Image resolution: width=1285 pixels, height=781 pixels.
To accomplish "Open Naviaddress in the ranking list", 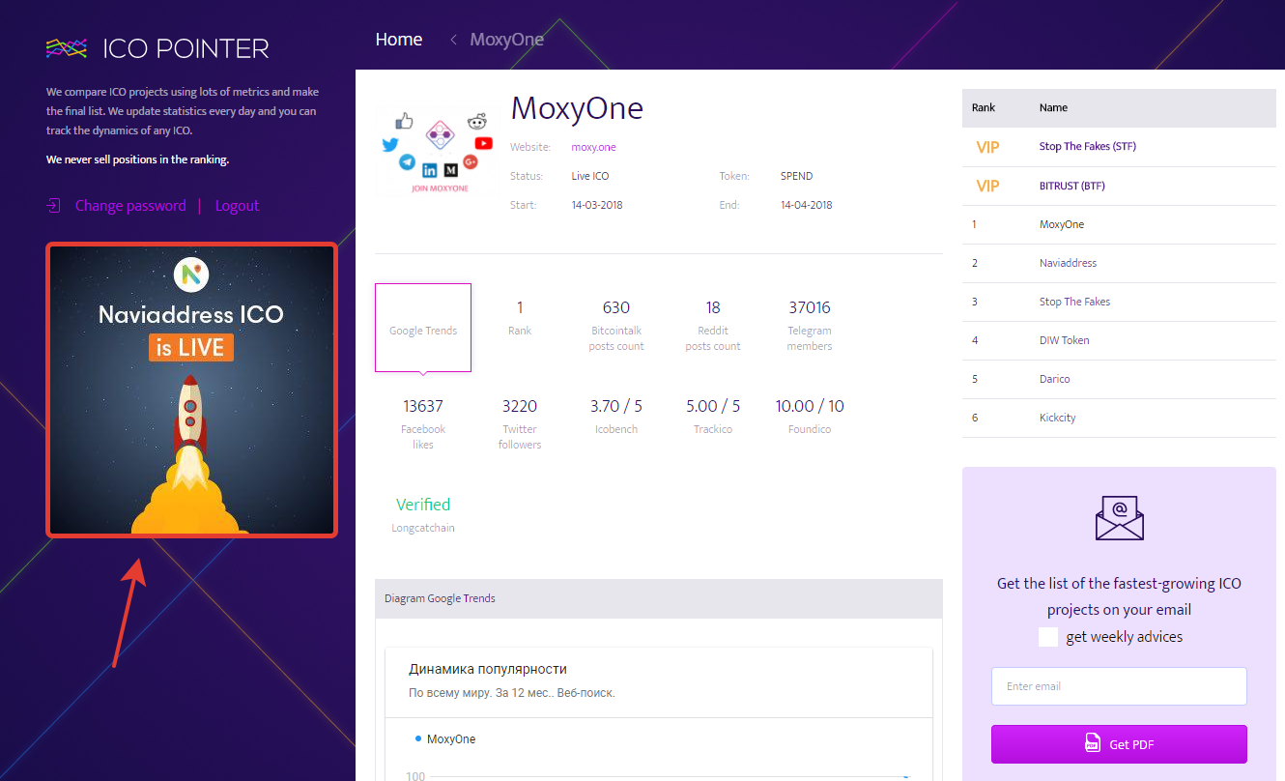I will click(1068, 263).
